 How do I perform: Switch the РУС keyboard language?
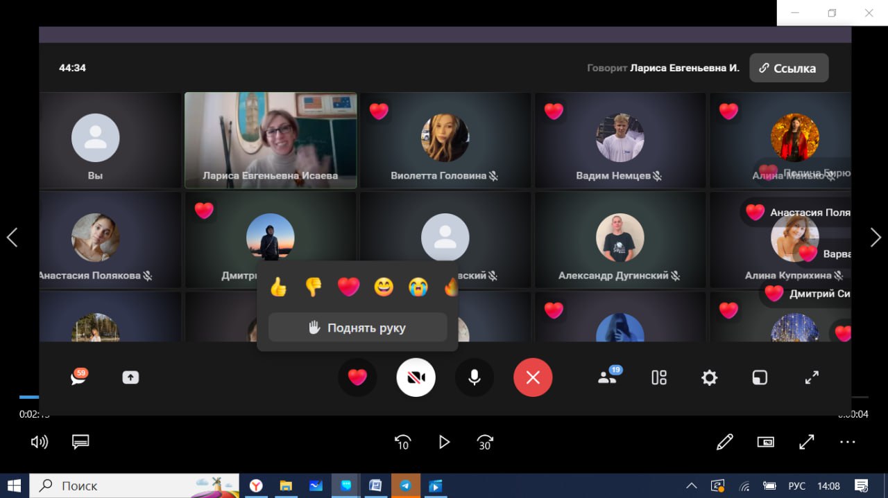tap(796, 486)
